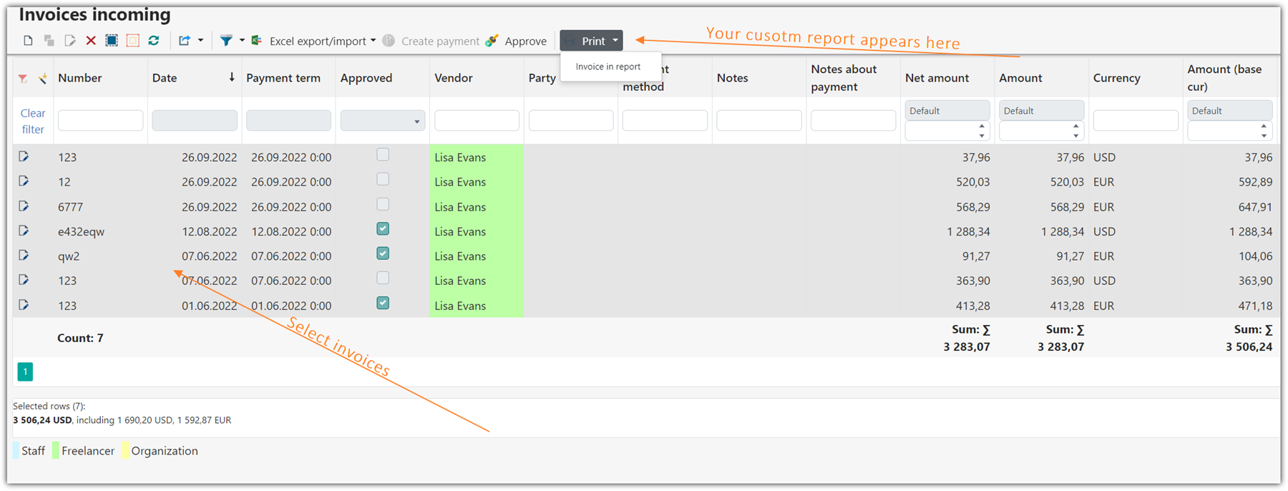Open edit icon for invoice 6777
Image resolution: width=1288 pixels, height=491 pixels.
coord(24,206)
